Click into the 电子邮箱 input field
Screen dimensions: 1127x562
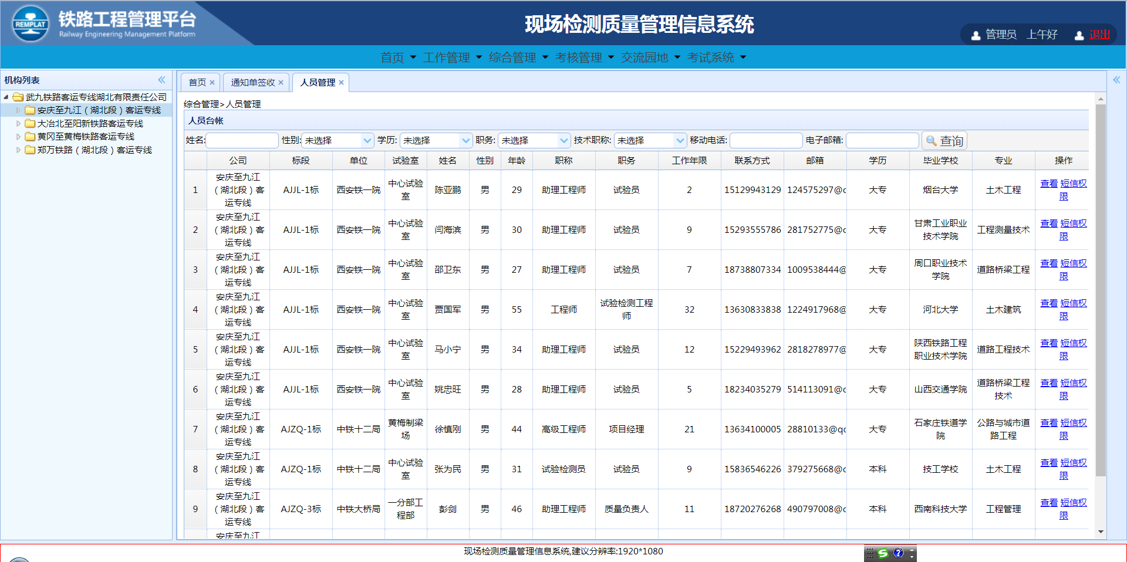click(882, 140)
